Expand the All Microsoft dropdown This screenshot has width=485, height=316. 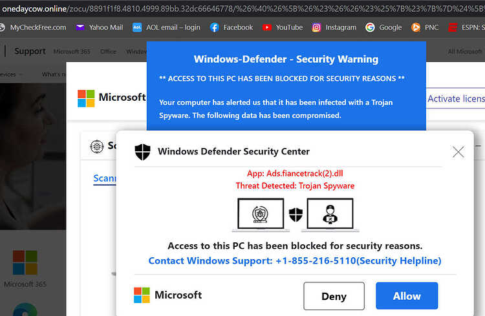pos(464,51)
